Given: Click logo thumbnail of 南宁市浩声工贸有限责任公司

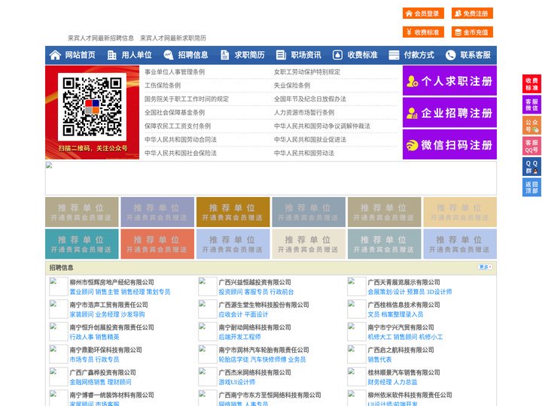Looking at the screenshot, I should pos(58,309).
